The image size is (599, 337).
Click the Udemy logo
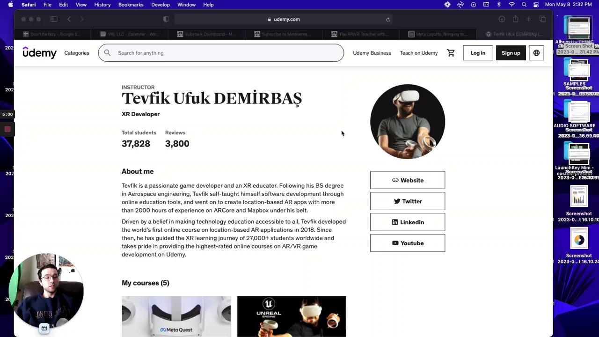(39, 53)
